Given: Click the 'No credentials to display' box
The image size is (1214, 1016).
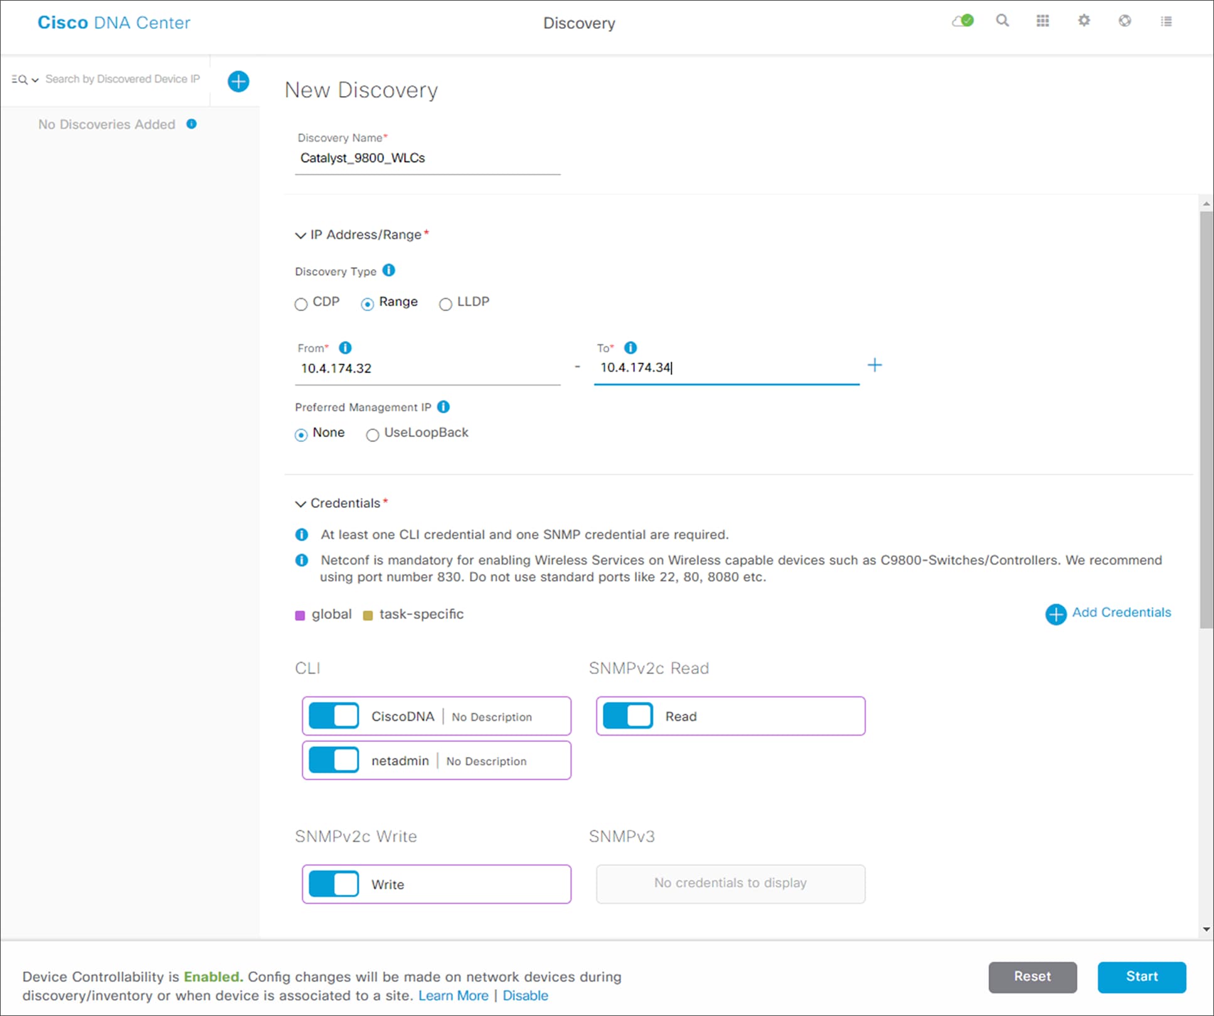Looking at the screenshot, I should pyautogui.click(x=730, y=884).
